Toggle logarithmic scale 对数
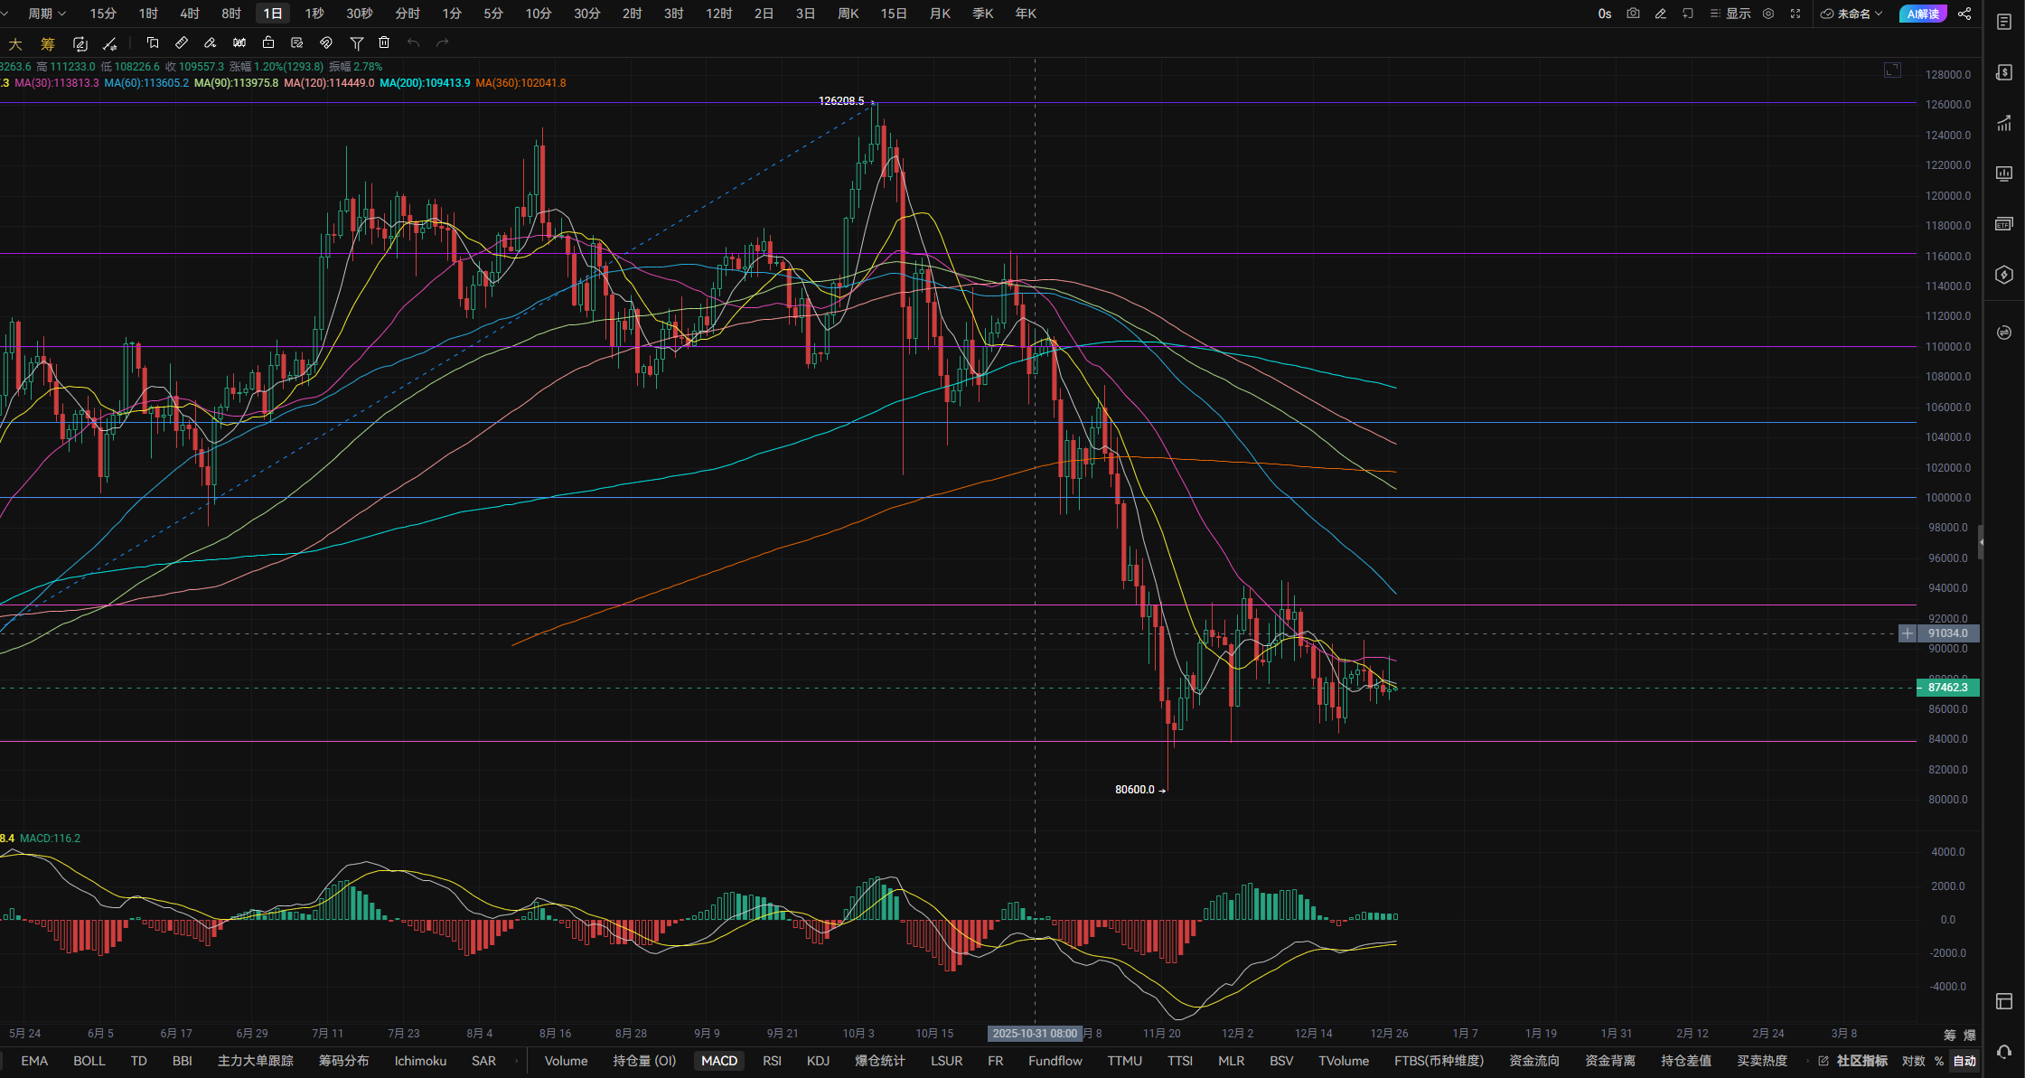The image size is (2025, 1078). pyautogui.click(x=1913, y=1061)
